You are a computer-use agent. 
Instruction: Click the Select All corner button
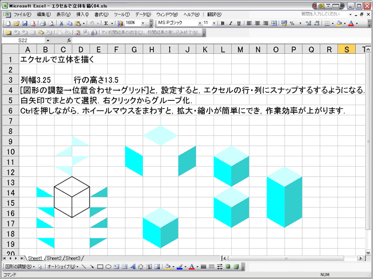pos(10,49)
